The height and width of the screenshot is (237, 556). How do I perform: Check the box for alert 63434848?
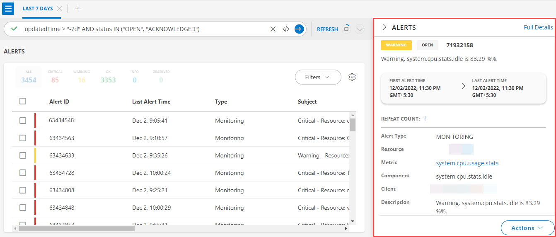[23, 208]
